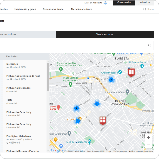159x159 pixels.
Task: Select the Venta en local tab
Action: [x=105, y=34]
